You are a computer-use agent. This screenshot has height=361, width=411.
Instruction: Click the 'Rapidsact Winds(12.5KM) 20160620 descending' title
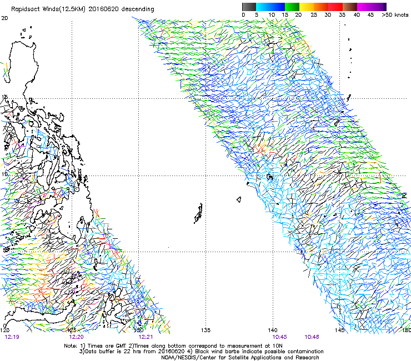tap(83, 9)
